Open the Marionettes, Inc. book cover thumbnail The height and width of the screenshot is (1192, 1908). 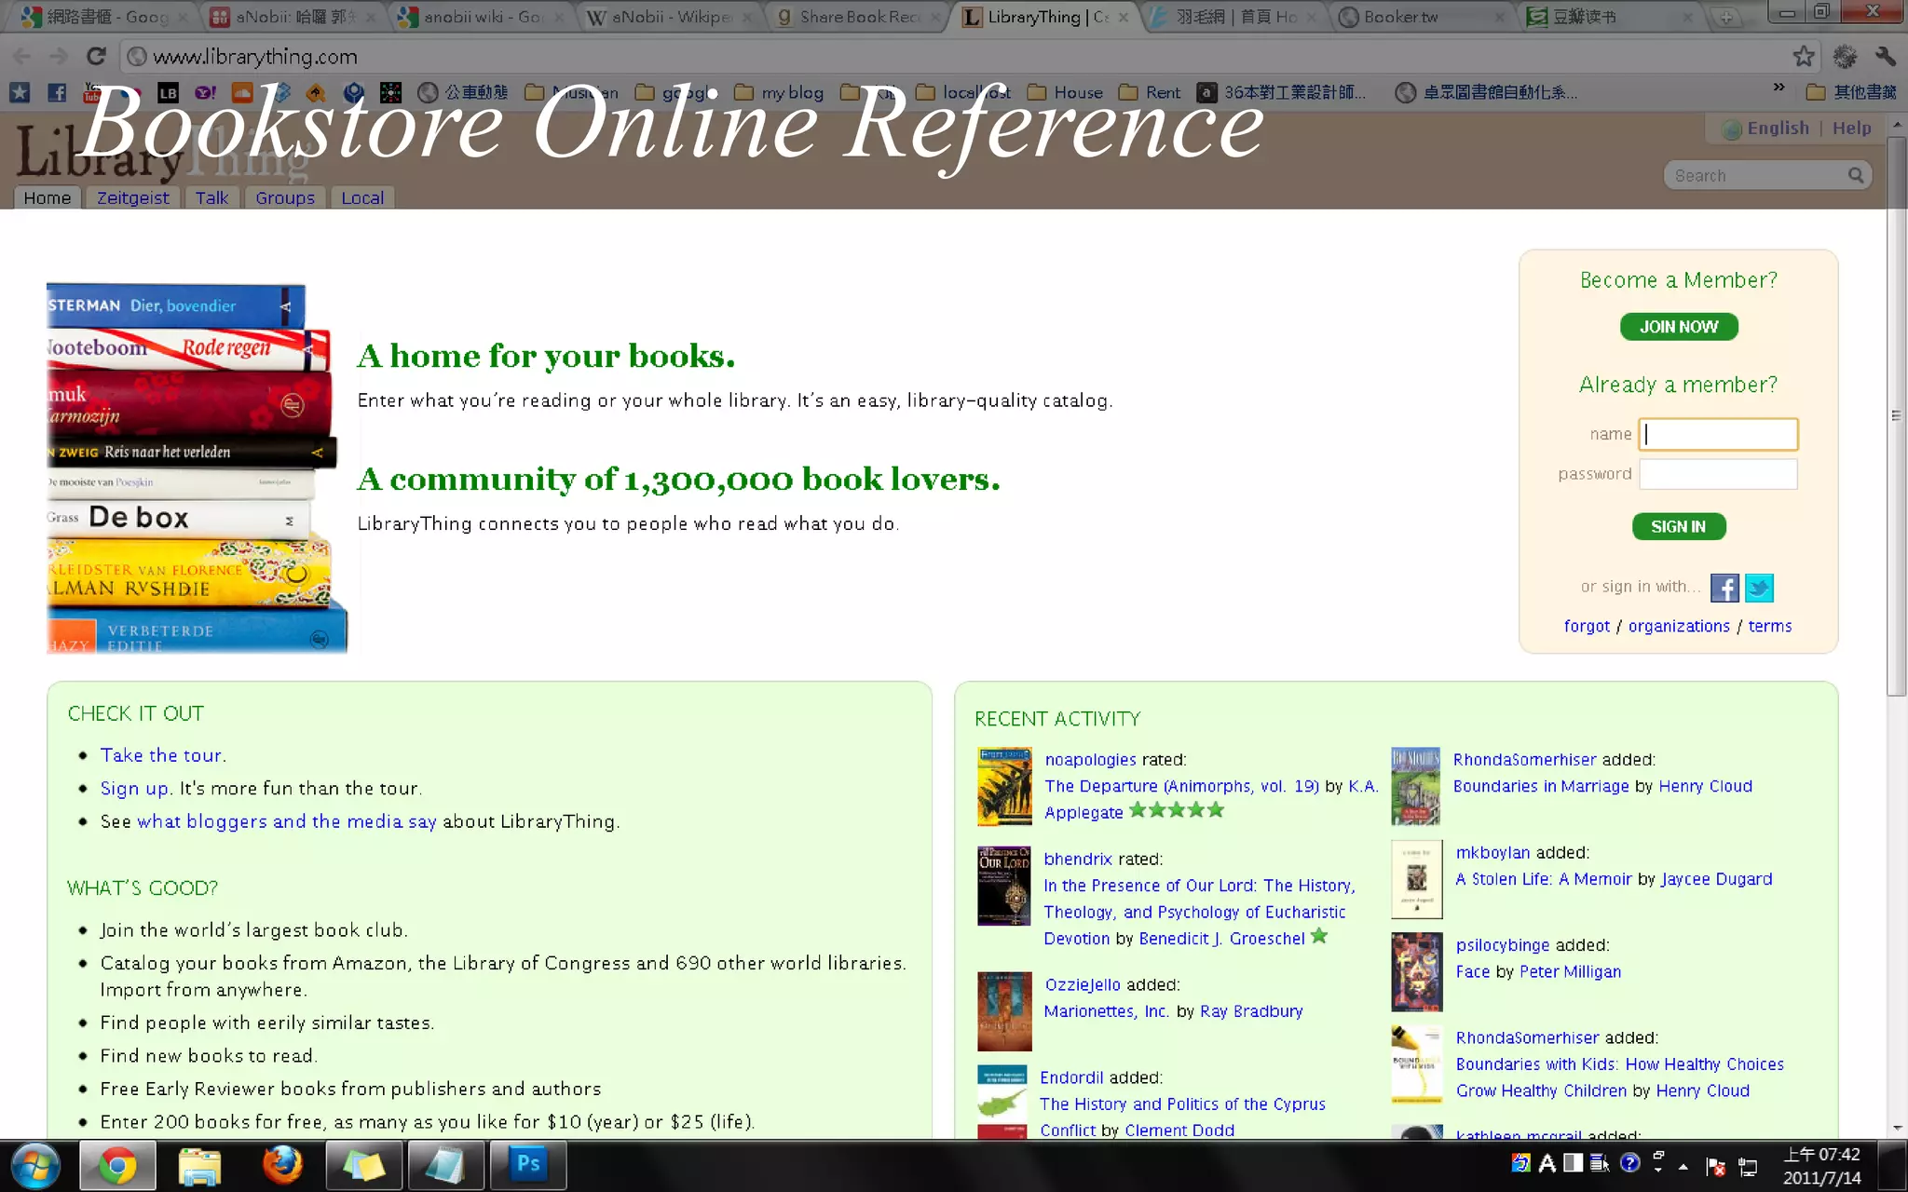pyautogui.click(x=1004, y=1010)
